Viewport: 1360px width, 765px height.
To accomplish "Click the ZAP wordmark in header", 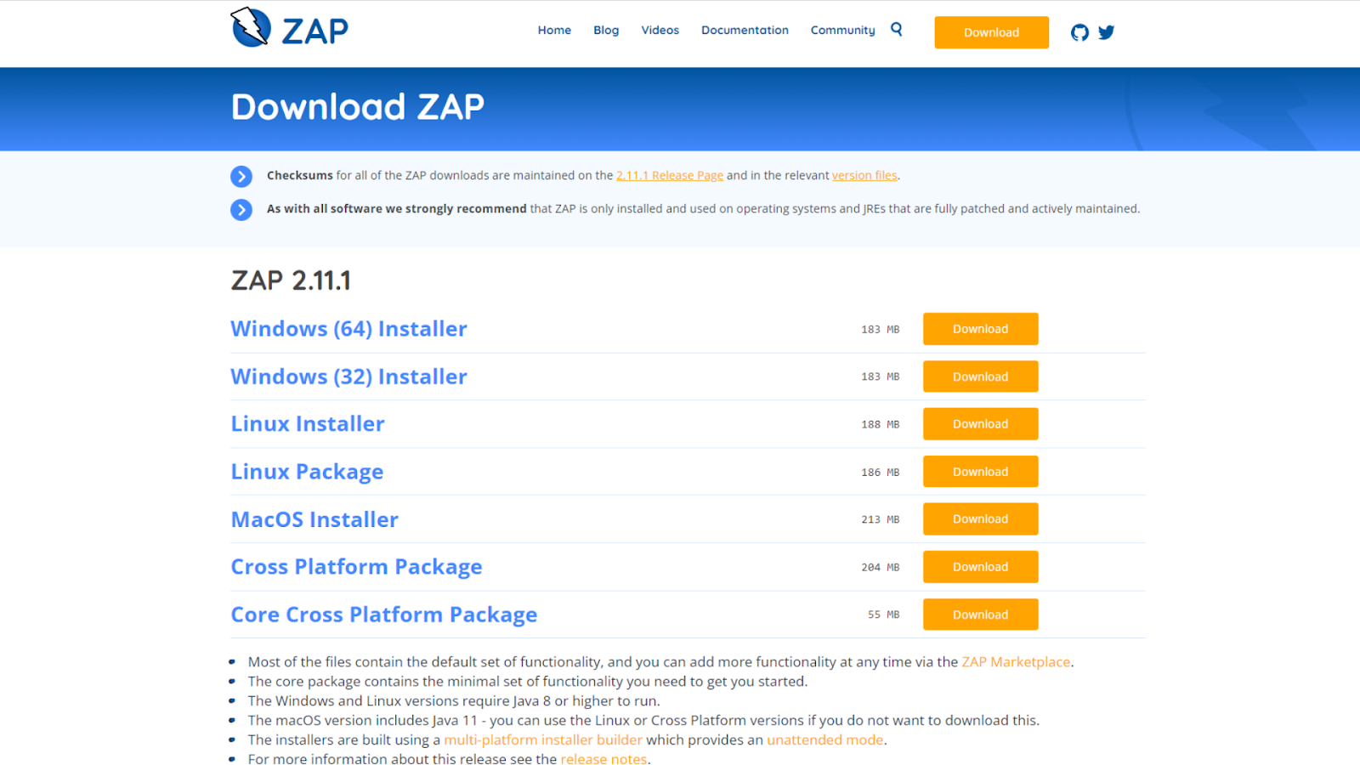I will pos(314,31).
